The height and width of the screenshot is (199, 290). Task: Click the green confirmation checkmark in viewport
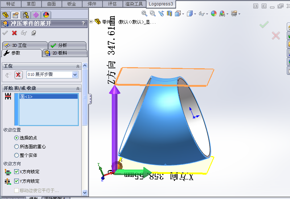[264, 24]
